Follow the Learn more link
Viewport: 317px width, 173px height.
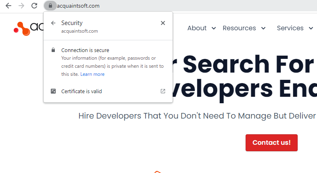tap(92, 74)
